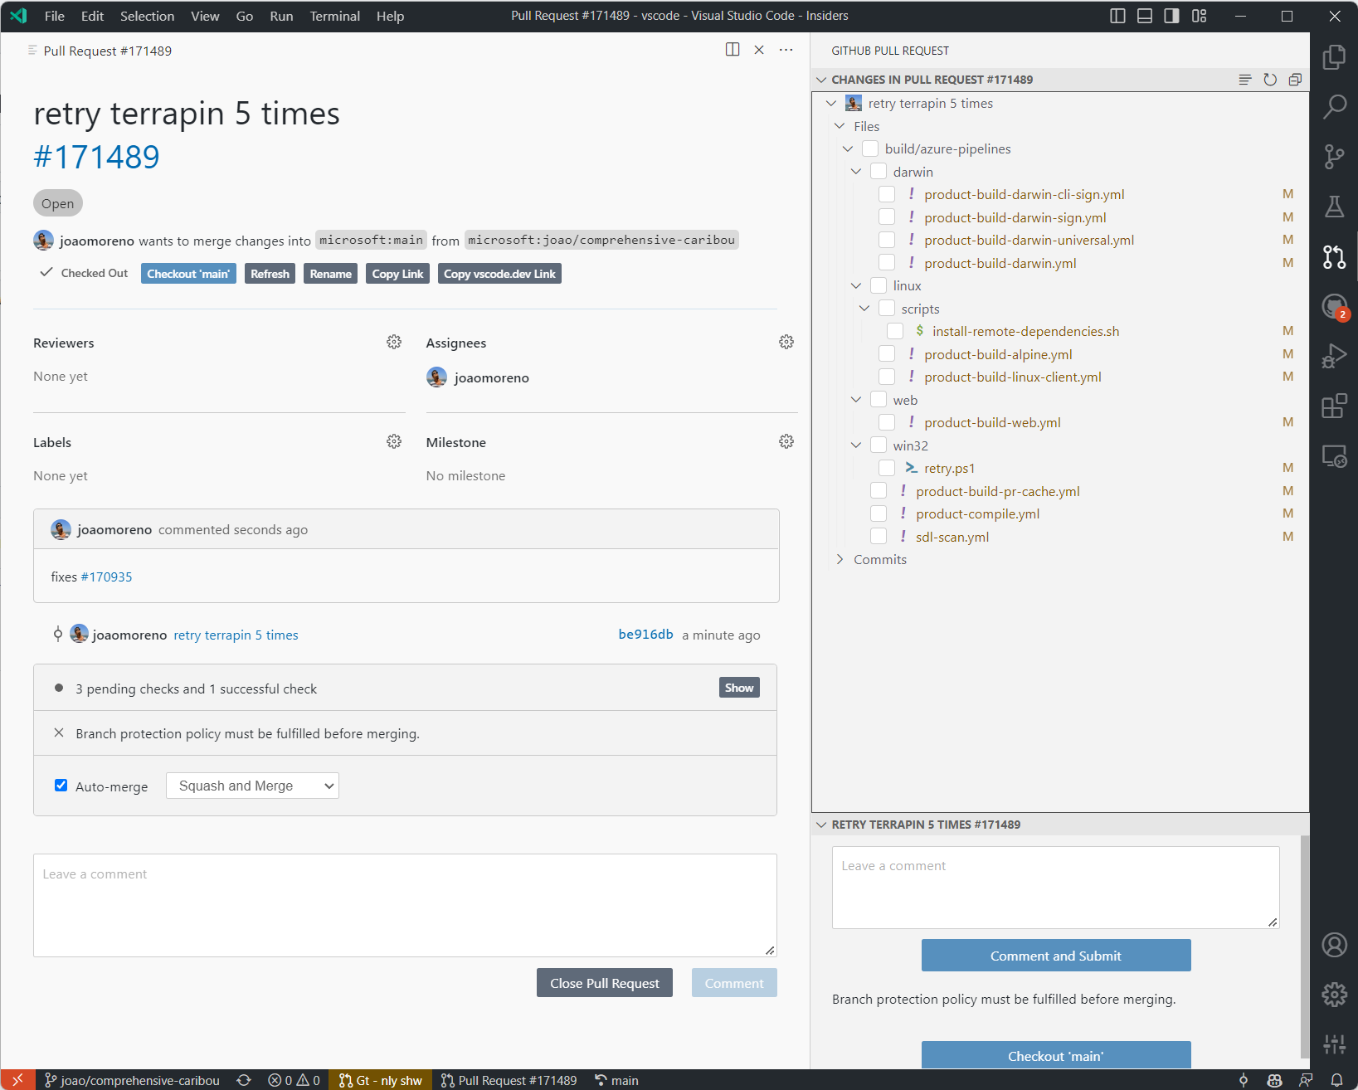Image resolution: width=1358 pixels, height=1090 pixels.
Task: Open the Run and Debug view
Action: pos(1334,355)
